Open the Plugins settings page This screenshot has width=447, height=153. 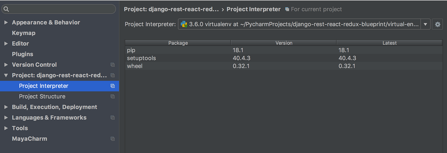pyautogui.click(x=23, y=54)
